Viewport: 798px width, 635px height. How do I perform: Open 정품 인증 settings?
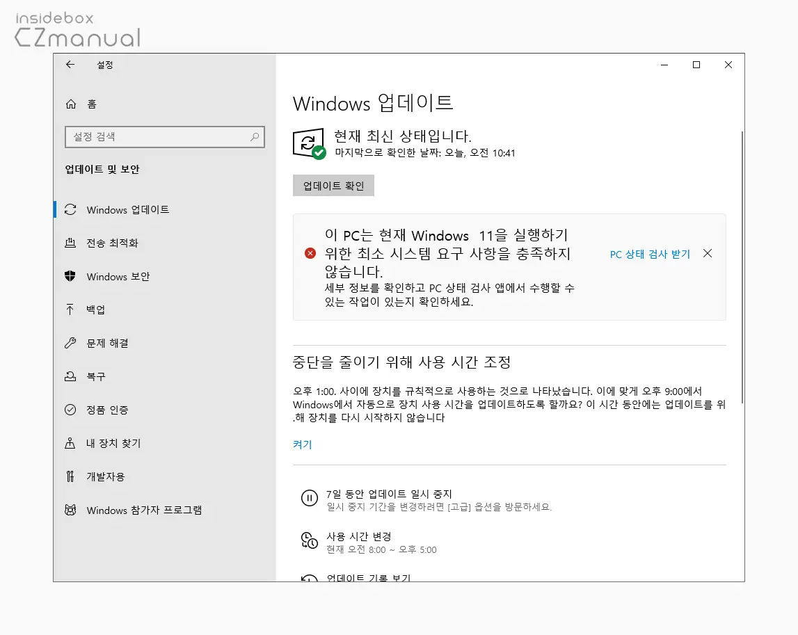[x=164, y=410]
